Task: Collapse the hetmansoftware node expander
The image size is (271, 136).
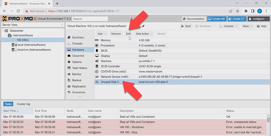Action: pos(7,36)
